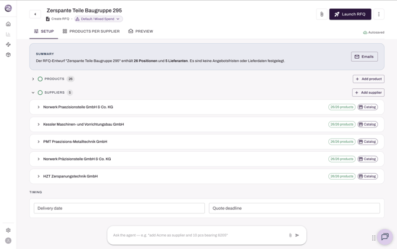Click the Products status circle

(40, 79)
